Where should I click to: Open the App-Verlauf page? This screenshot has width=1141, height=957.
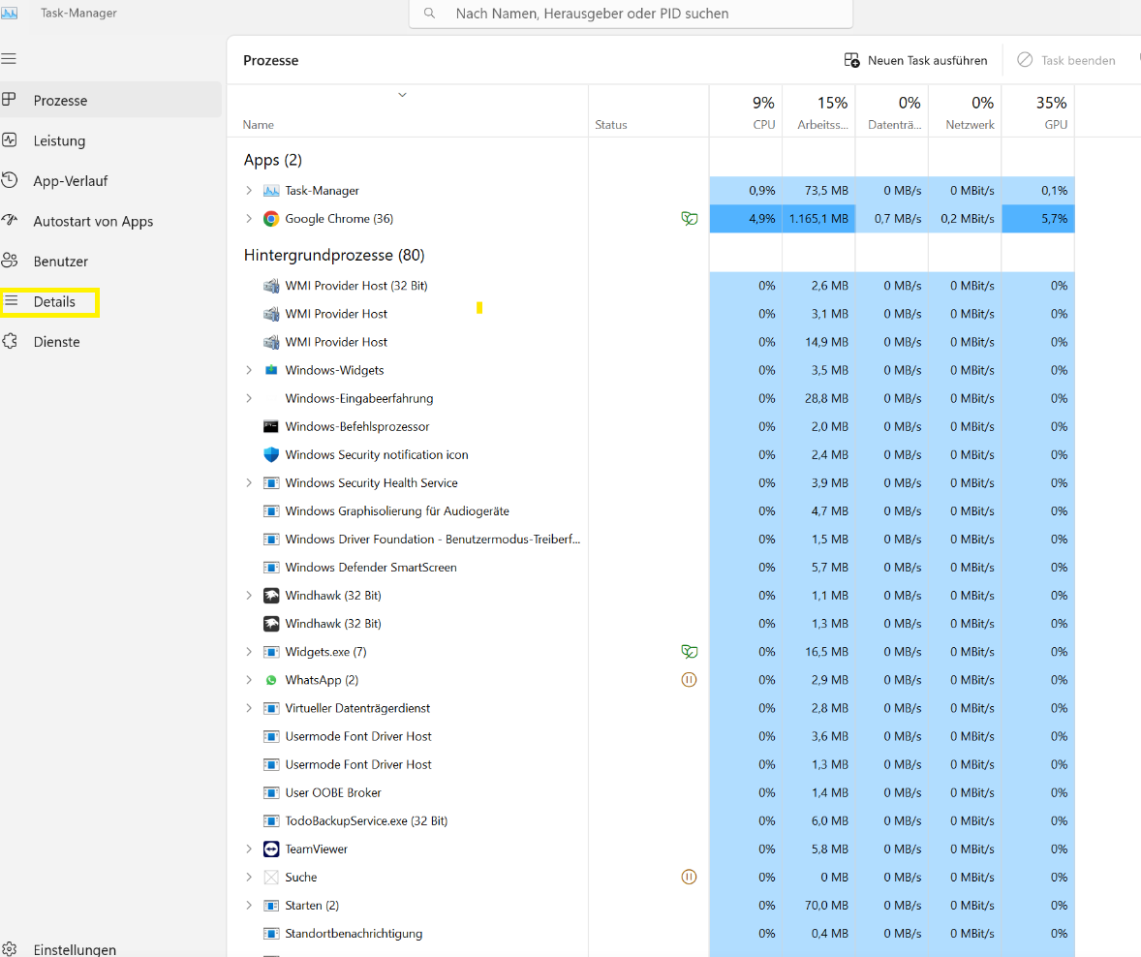110,180
